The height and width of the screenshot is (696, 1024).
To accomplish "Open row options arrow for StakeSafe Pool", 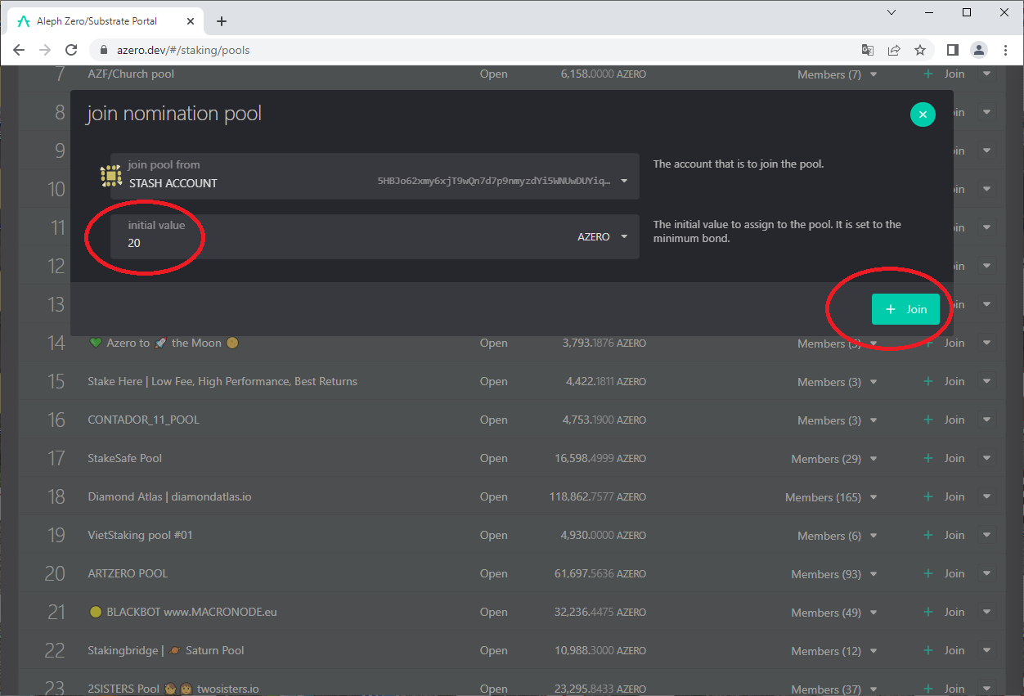I will coord(987,458).
